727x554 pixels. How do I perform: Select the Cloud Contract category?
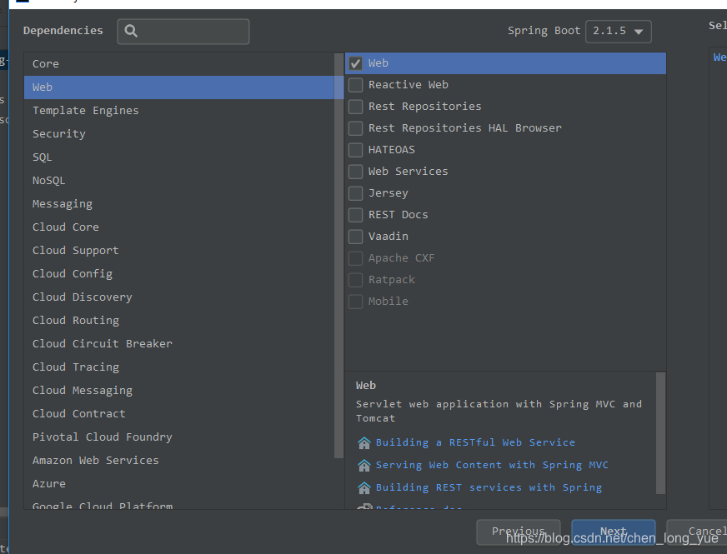coord(180,414)
